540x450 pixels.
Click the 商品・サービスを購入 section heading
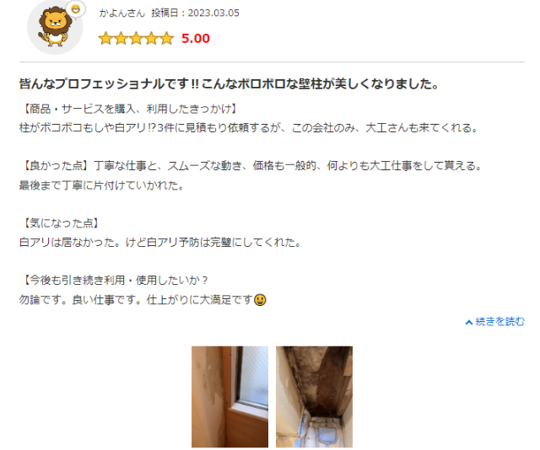[x=129, y=109]
